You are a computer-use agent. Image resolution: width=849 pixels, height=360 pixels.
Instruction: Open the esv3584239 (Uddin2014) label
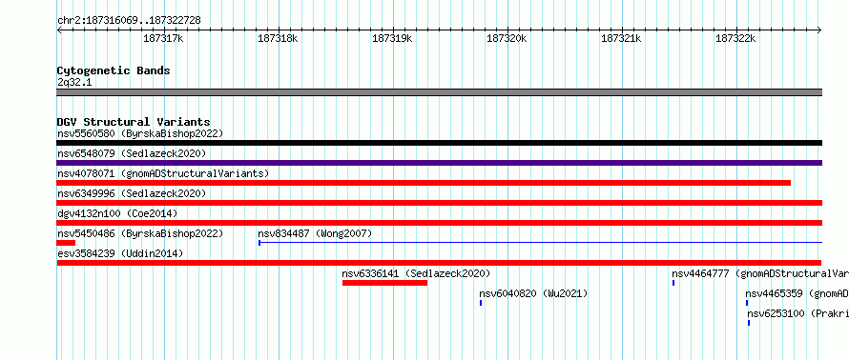click(x=120, y=253)
